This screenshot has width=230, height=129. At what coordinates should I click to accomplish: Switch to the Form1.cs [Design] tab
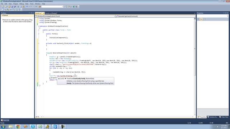[51, 13]
